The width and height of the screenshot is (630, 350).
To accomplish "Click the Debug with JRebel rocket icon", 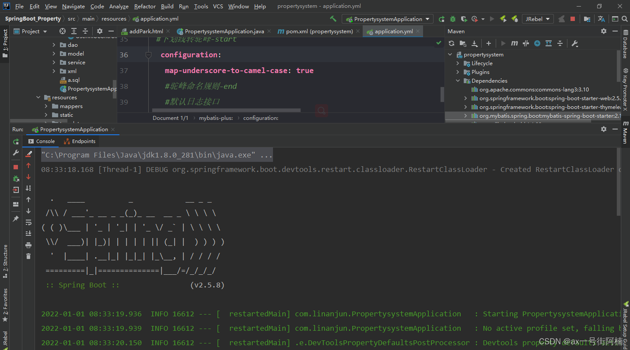I will pyautogui.click(x=514, y=19).
